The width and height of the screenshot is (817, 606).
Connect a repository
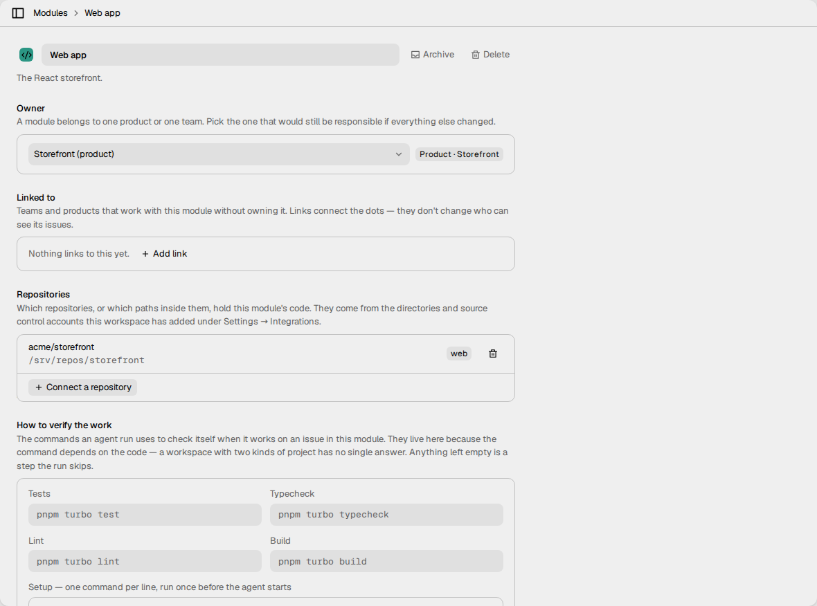tap(83, 387)
